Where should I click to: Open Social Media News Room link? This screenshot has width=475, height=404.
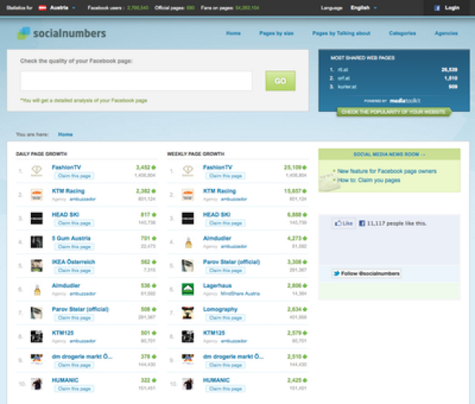click(x=389, y=154)
